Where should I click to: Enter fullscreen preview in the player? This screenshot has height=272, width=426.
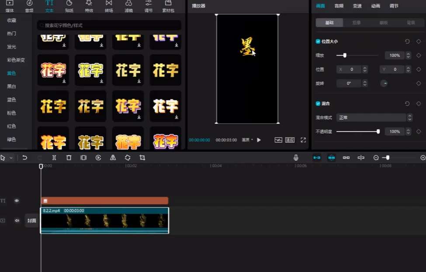click(x=303, y=140)
